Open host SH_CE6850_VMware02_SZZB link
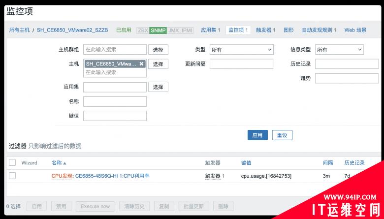The height and width of the screenshot is (219, 384). click(x=72, y=30)
